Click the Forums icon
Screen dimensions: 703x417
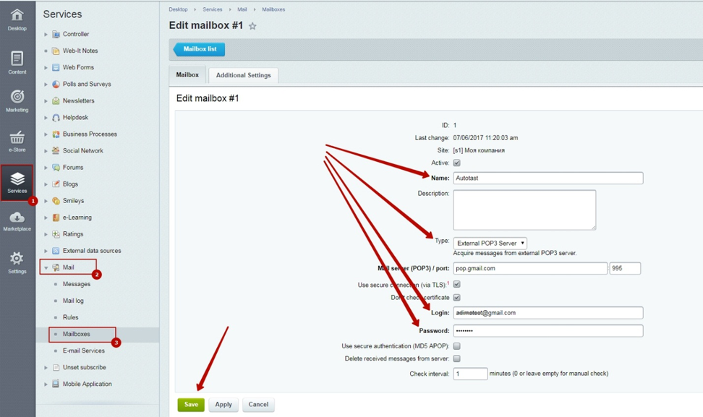point(56,167)
